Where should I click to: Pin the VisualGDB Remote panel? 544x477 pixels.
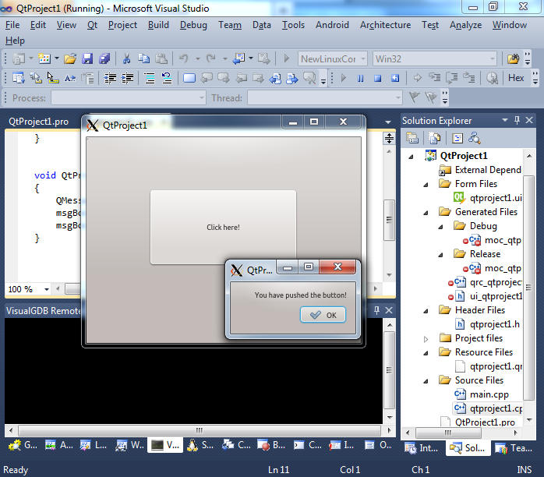(376, 310)
